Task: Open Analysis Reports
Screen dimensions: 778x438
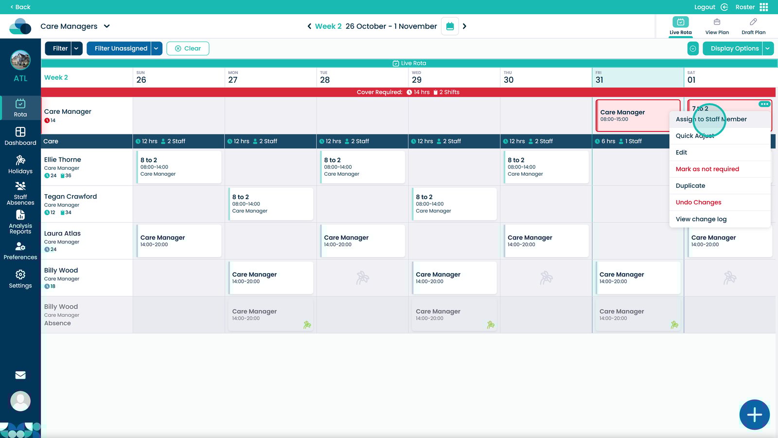Action: coord(20,222)
